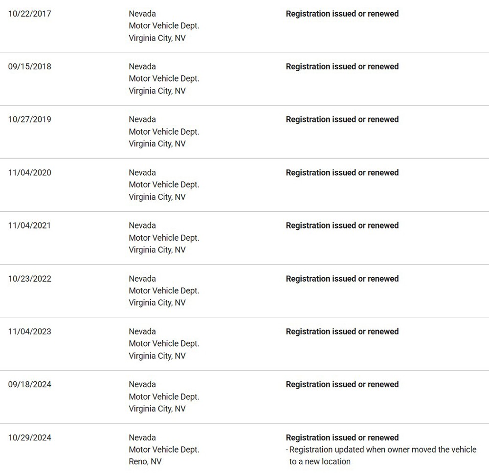Click 10/29/2024 Registration issued or renewed heading

tap(342, 437)
